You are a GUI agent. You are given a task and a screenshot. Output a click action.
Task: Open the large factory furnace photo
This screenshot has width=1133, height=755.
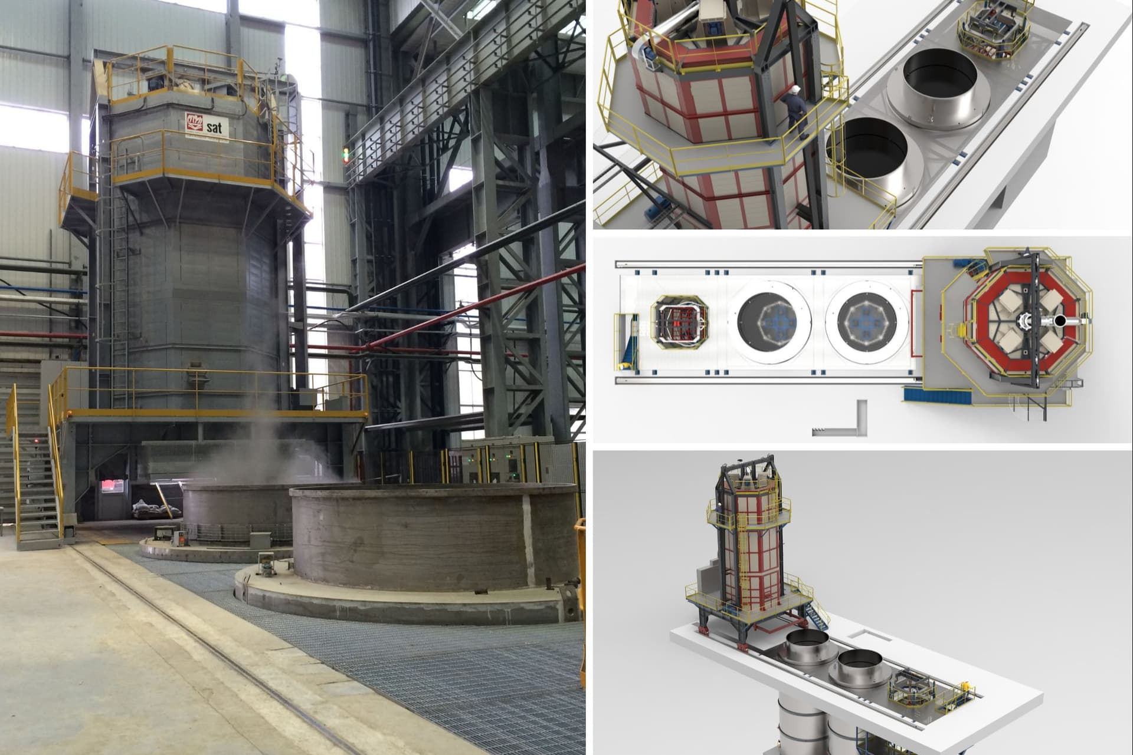(x=293, y=377)
